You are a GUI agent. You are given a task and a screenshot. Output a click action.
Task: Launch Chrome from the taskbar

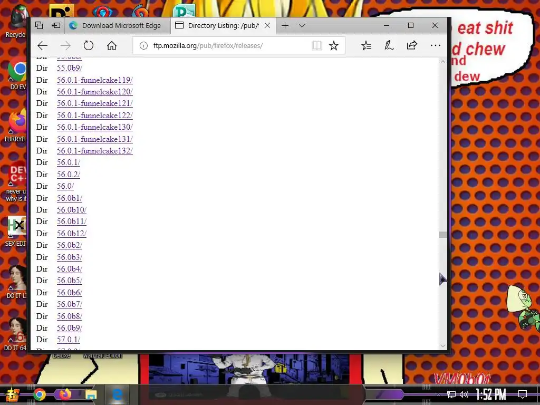click(x=40, y=394)
